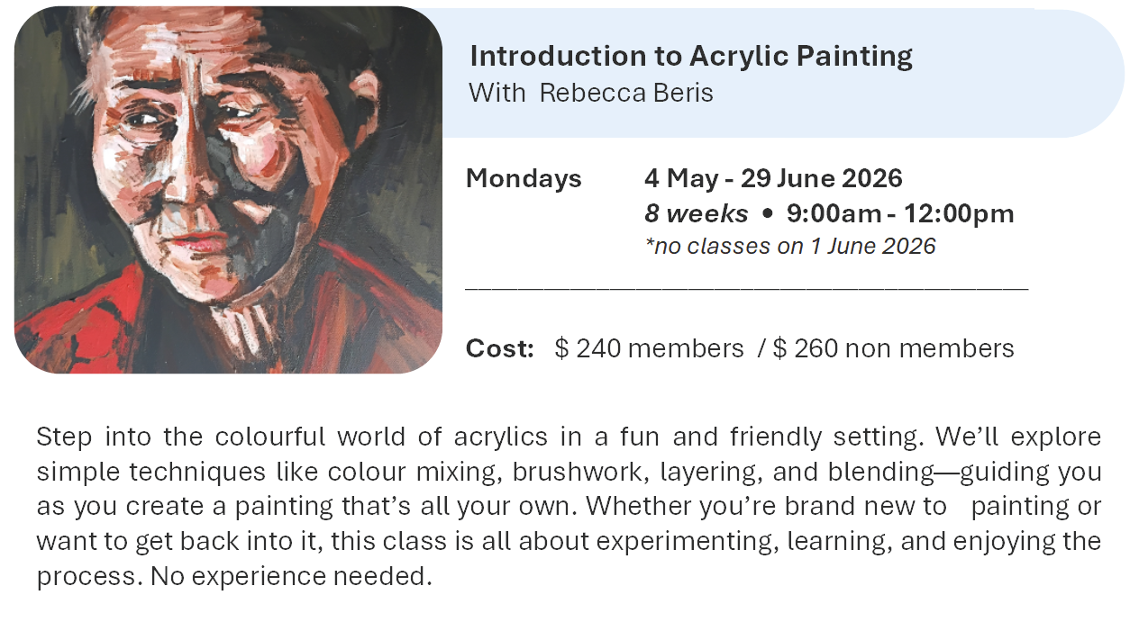Click the portrait painting image

228,190
